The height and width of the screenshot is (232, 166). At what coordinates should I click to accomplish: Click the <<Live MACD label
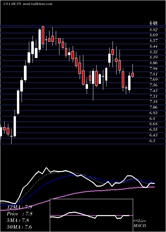140,223
